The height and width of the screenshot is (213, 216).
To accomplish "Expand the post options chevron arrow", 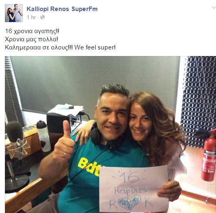I will [x=214, y=7].
